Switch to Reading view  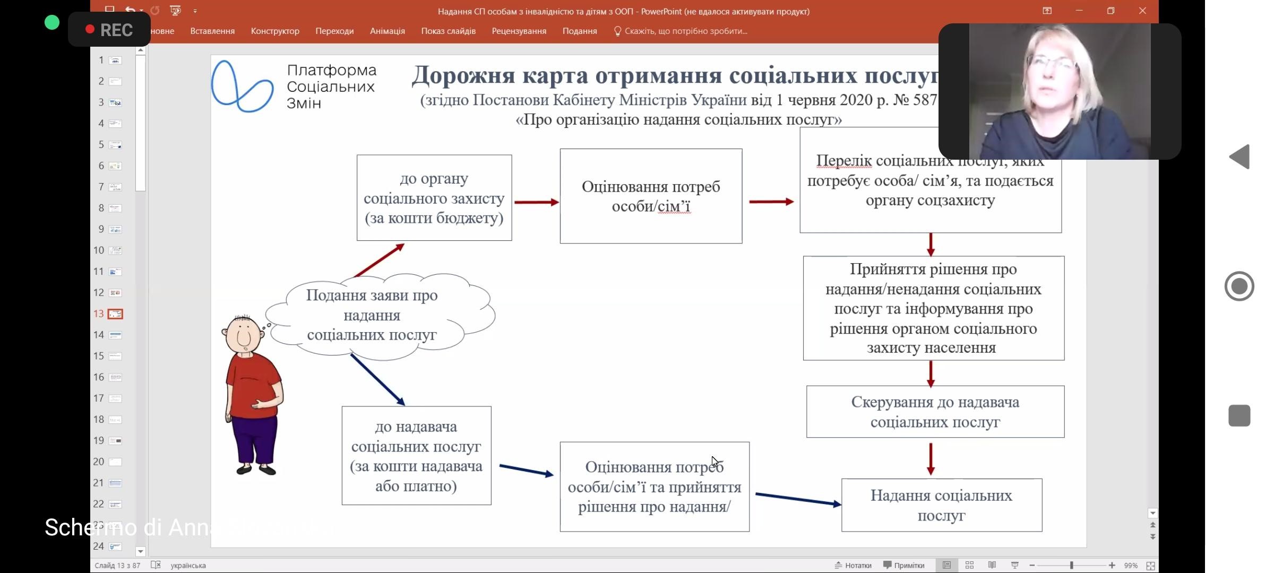coord(992,566)
